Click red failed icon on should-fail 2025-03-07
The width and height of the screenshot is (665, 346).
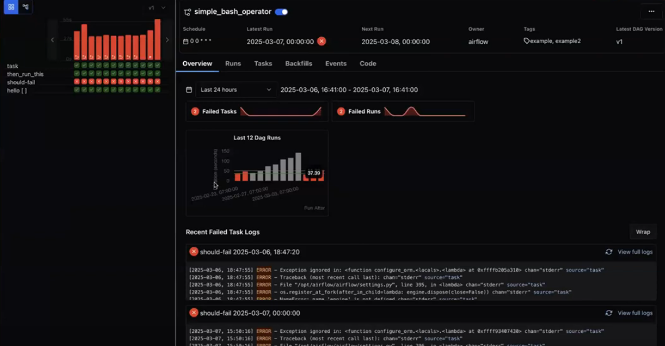pyautogui.click(x=194, y=313)
